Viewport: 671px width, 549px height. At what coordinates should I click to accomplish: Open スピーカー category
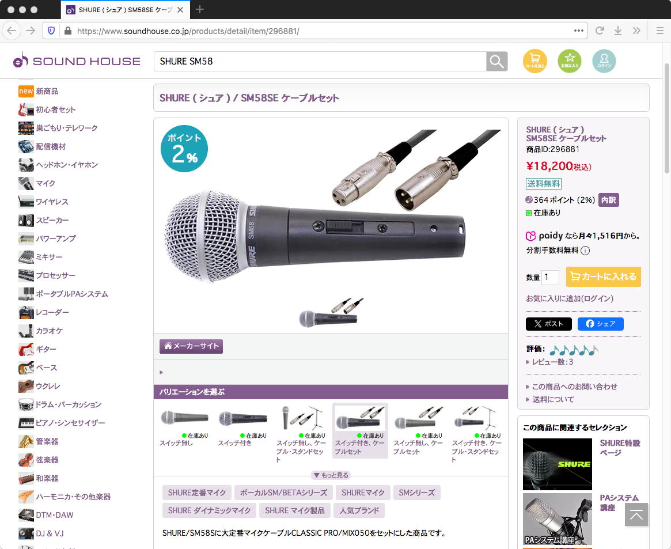[44, 220]
